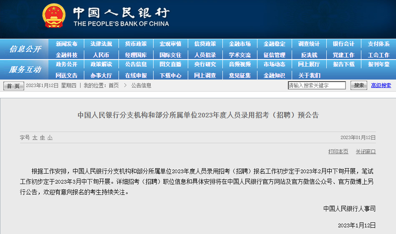Open 音频视频 page
This screenshot has width=396, height=234.
[x=240, y=64]
